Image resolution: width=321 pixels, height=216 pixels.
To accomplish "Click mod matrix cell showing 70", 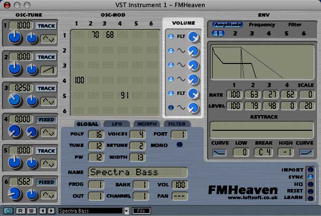I will (x=94, y=35).
